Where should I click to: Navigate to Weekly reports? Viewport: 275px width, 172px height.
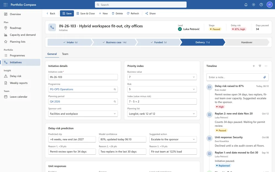[21, 83]
